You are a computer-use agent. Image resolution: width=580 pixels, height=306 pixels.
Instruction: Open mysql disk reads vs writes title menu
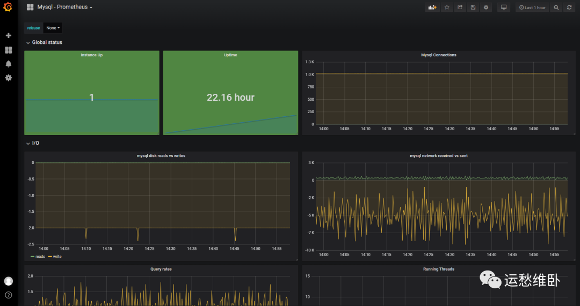pos(161,156)
